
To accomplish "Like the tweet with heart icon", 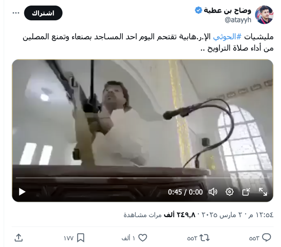I will point(143,238).
